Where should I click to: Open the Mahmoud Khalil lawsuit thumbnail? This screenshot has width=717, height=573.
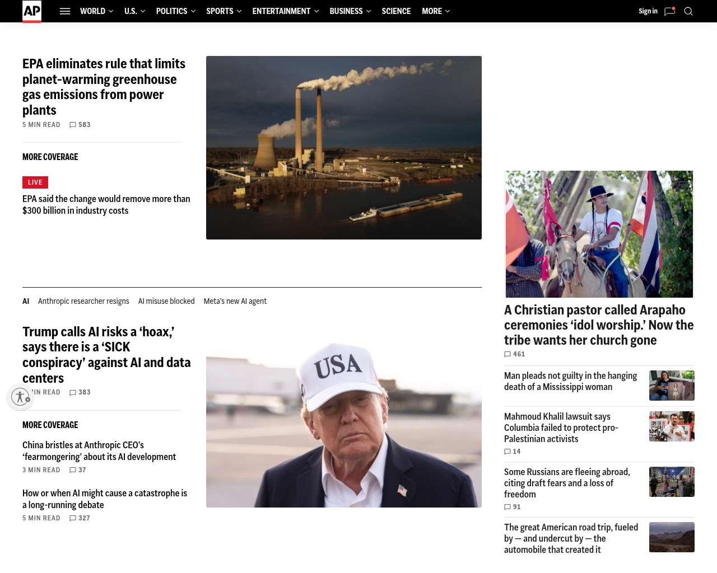(x=672, y=426)
